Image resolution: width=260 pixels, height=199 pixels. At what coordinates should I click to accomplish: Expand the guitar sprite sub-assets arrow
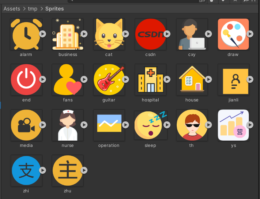125,79
